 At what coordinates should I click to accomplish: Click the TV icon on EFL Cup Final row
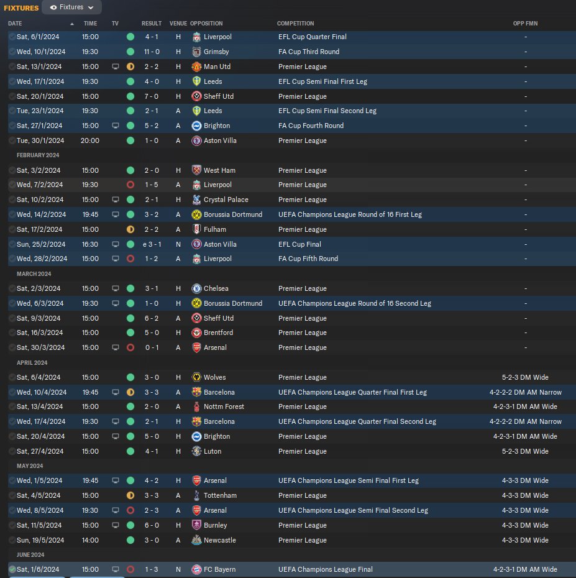pyautogui.click(x=116, y=244)
